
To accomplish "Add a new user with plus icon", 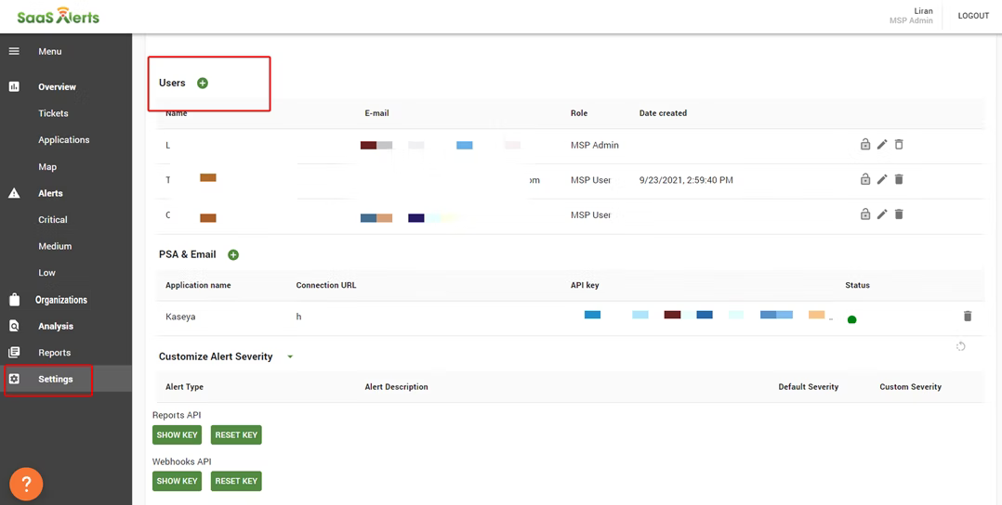I will 203,84.
